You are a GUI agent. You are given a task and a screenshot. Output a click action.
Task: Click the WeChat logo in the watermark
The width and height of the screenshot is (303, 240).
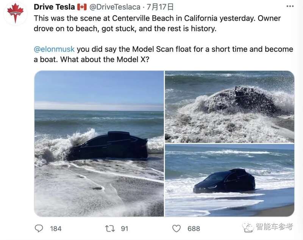(248, 227)
